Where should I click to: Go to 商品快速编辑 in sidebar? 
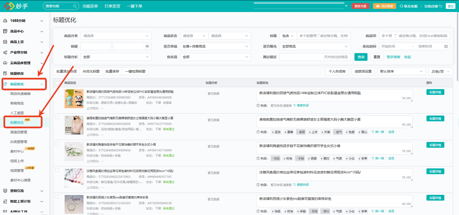20,94
